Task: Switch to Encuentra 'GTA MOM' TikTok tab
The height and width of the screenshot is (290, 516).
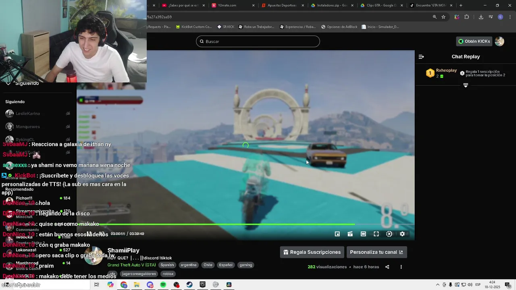Action: 431,5
